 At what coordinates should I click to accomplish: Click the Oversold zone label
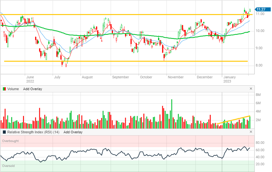point(9,166)
